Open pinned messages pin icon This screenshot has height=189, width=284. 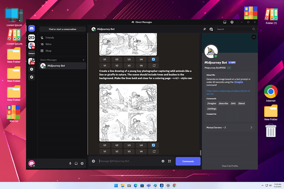click(205, 29)
